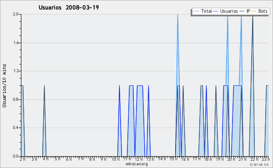Click the '3 h' x-axis label
The width and height of the screenshot is (273, 168).
click(x=34, y=159)
